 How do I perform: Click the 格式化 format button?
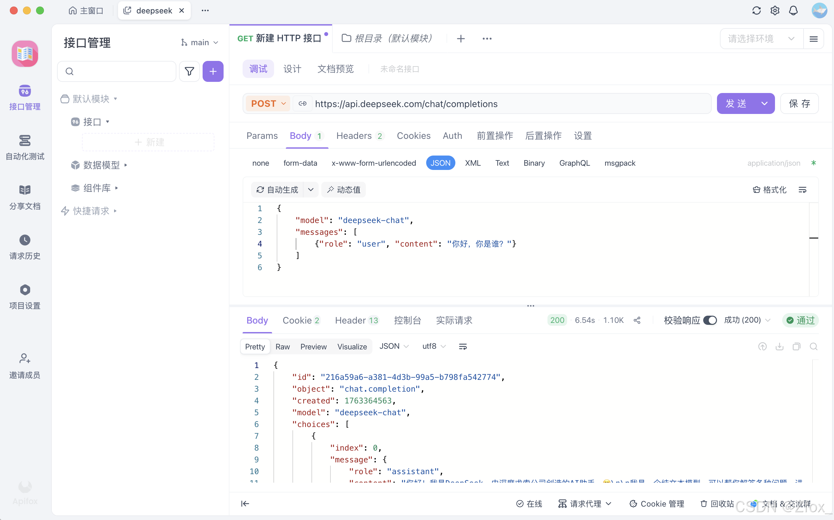point(770,190)
